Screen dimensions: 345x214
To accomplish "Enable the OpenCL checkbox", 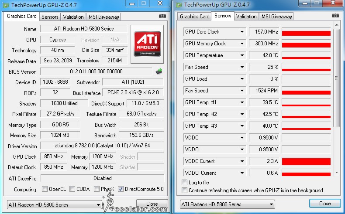I will click(x=45, y=189).
